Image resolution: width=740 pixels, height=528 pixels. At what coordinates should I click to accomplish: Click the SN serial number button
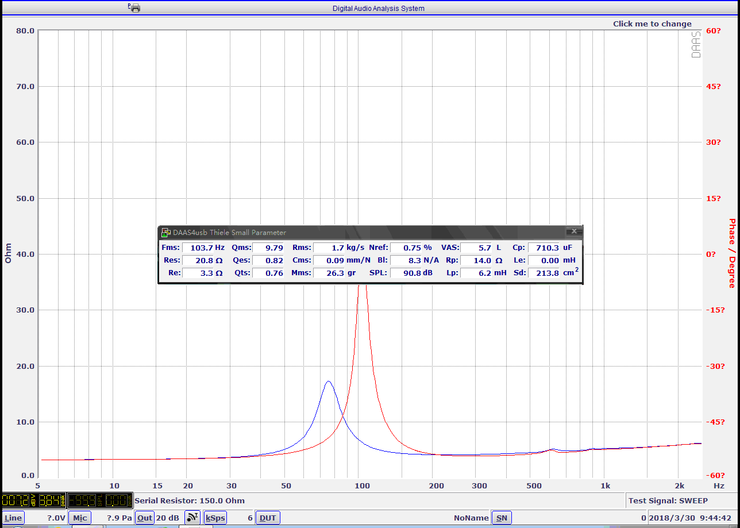pos(502,518)
